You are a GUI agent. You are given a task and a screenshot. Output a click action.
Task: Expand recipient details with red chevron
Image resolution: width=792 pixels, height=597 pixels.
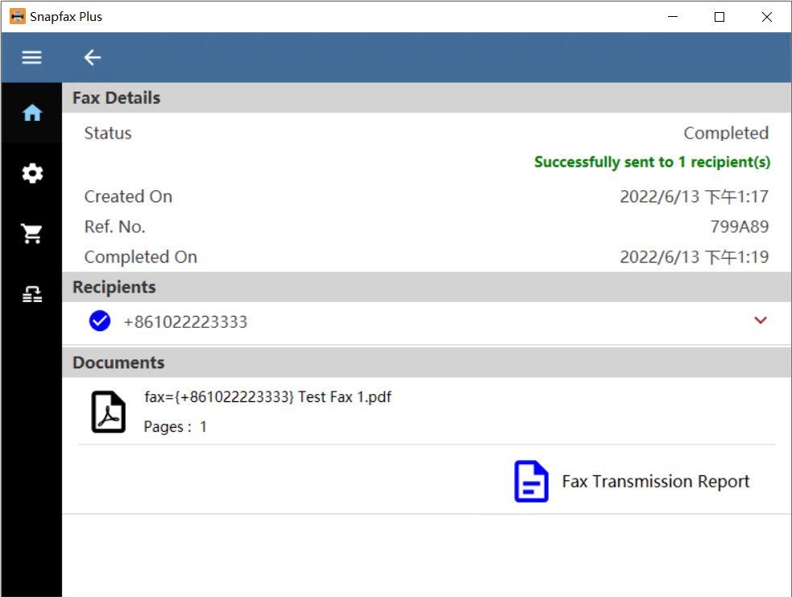(x=760, y=321)
